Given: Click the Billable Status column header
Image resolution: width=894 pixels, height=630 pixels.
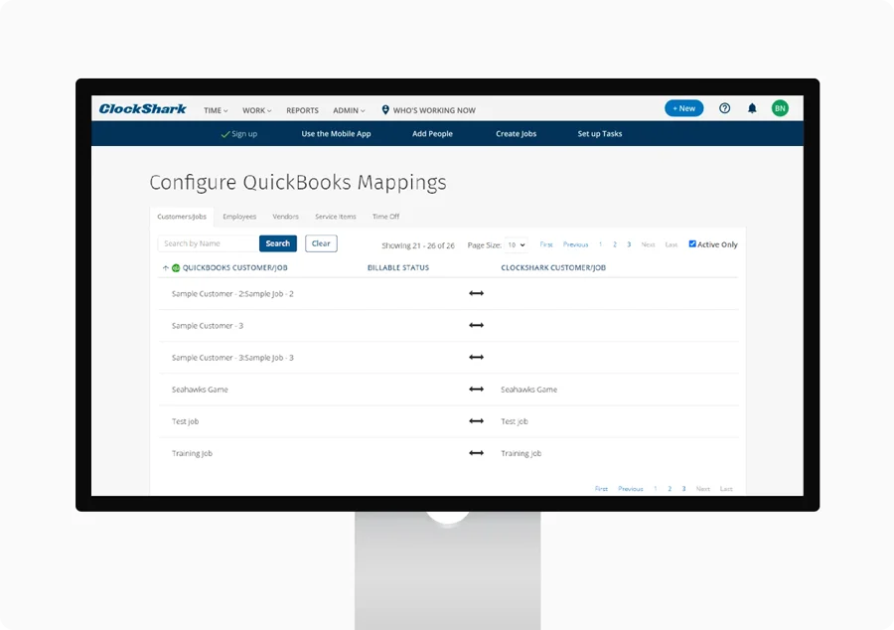Looking at the screenshot, I should 398,267.
